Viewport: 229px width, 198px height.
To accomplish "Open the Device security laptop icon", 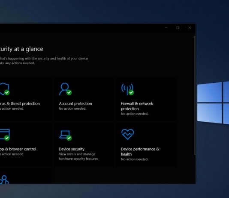I will click(65, 135).
